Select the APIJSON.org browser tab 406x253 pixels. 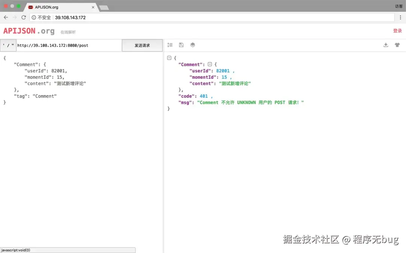[61, 7]
